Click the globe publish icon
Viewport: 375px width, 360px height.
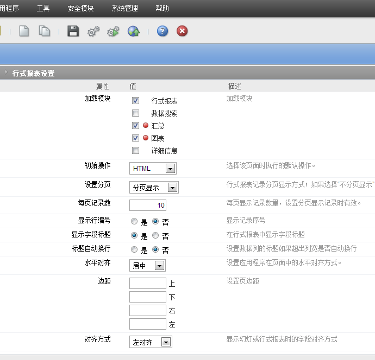click(x=134, y=31)
